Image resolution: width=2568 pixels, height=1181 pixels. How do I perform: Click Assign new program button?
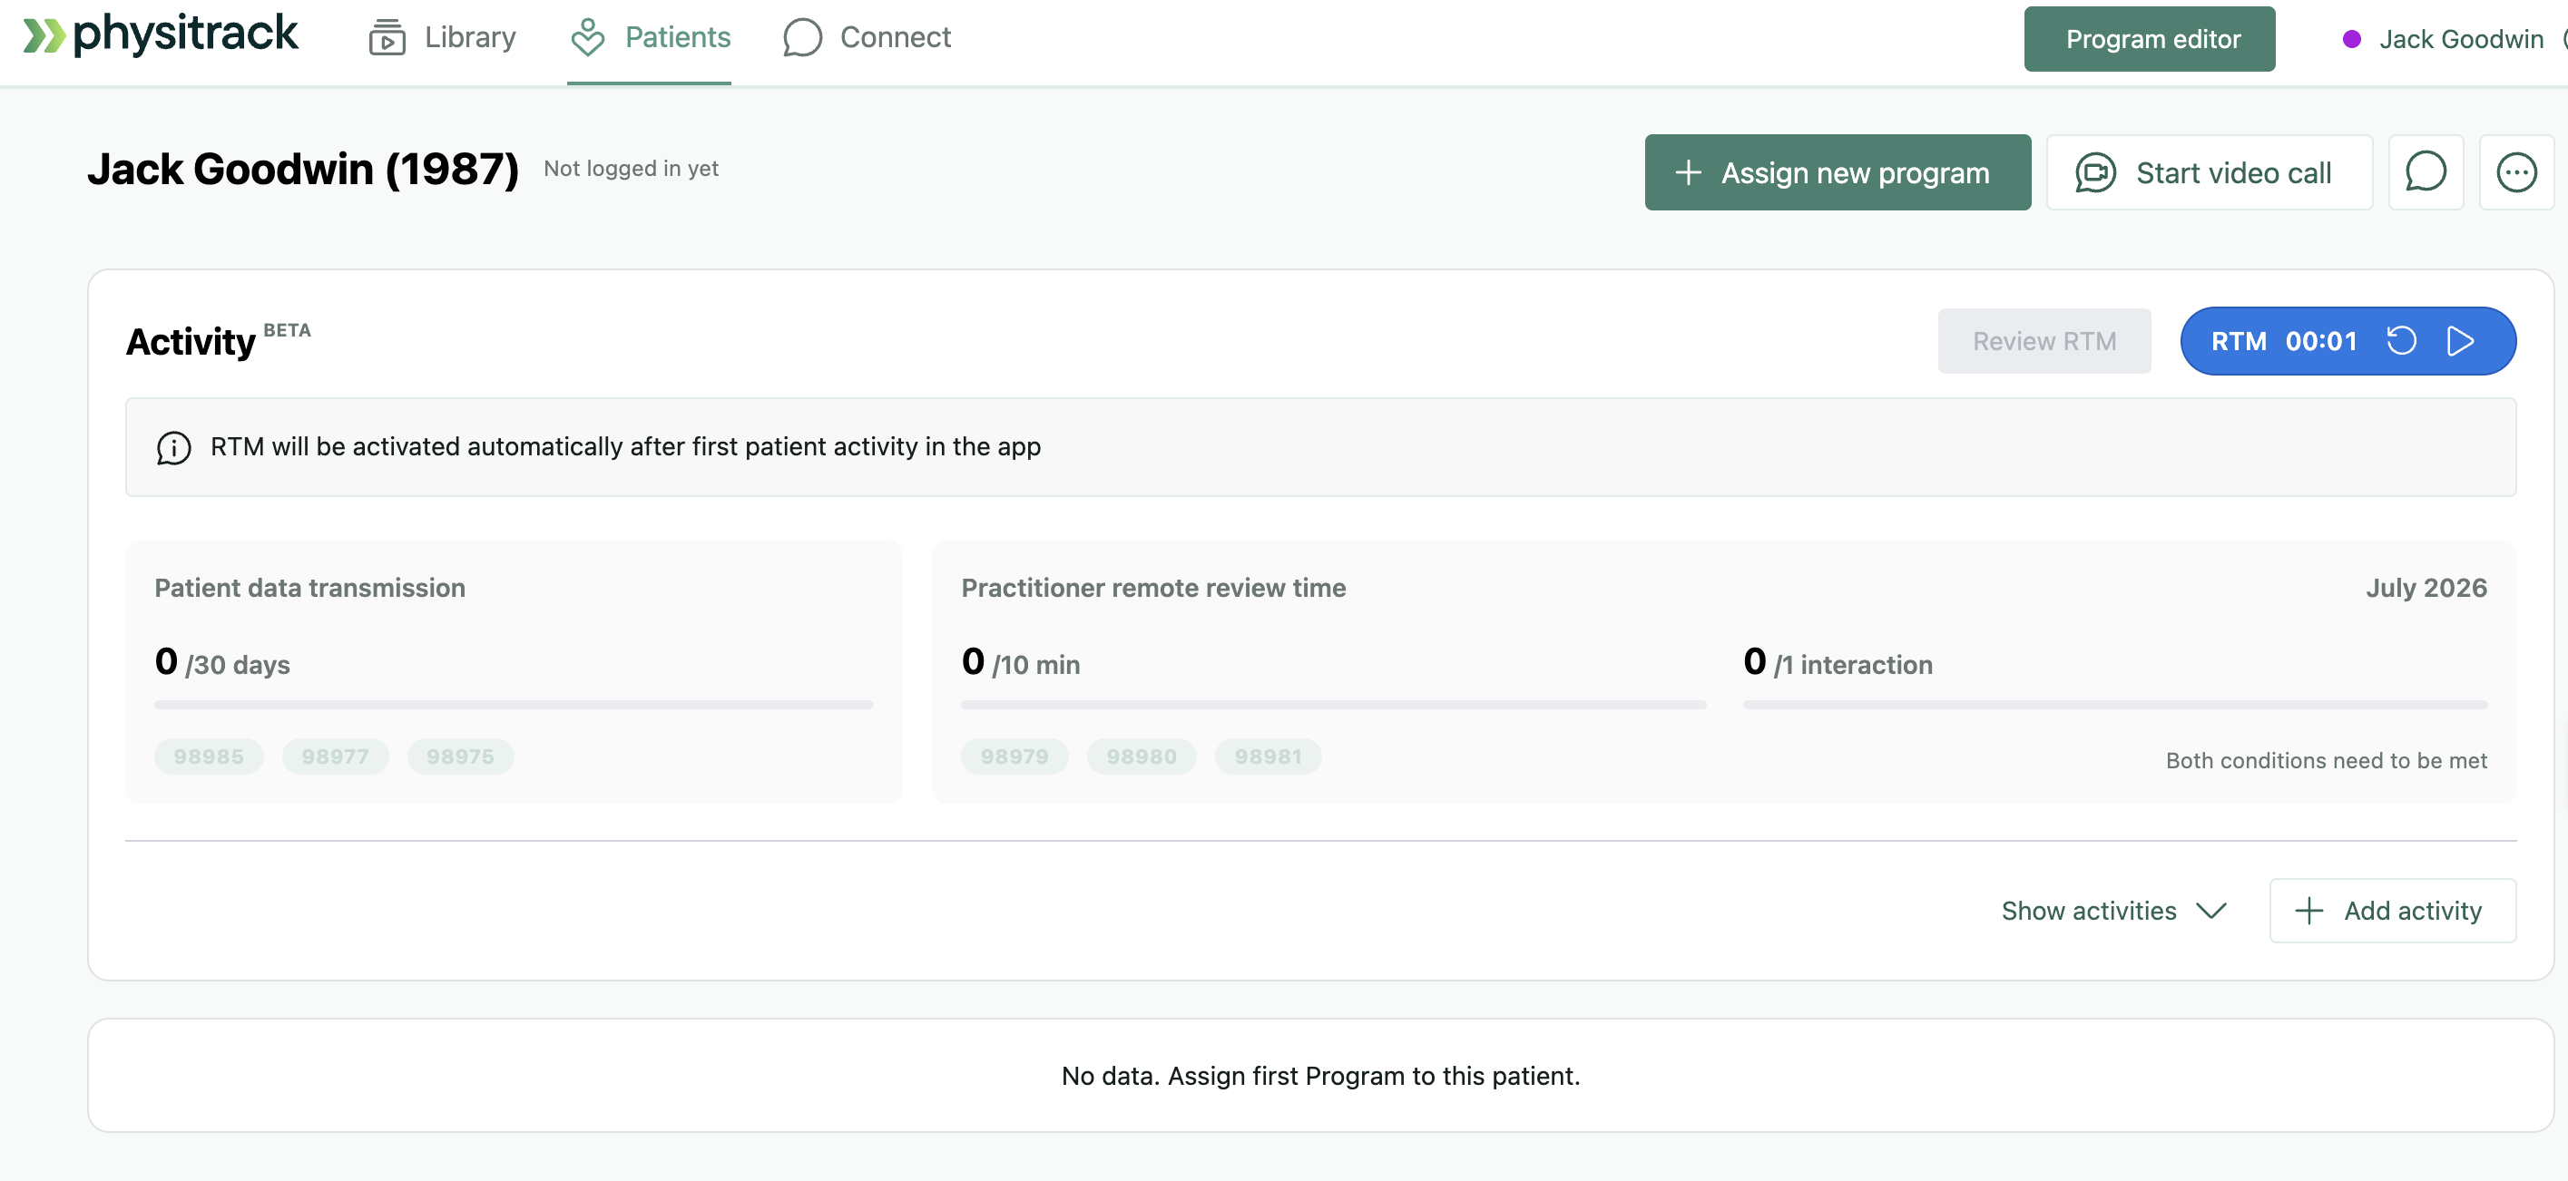tap(1838, 172)
